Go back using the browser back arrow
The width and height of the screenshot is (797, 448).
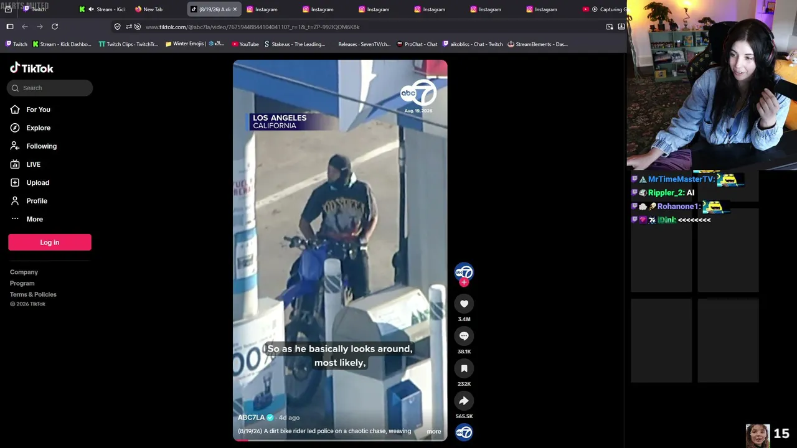25,27
